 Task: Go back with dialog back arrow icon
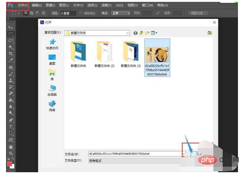(135, 33)
